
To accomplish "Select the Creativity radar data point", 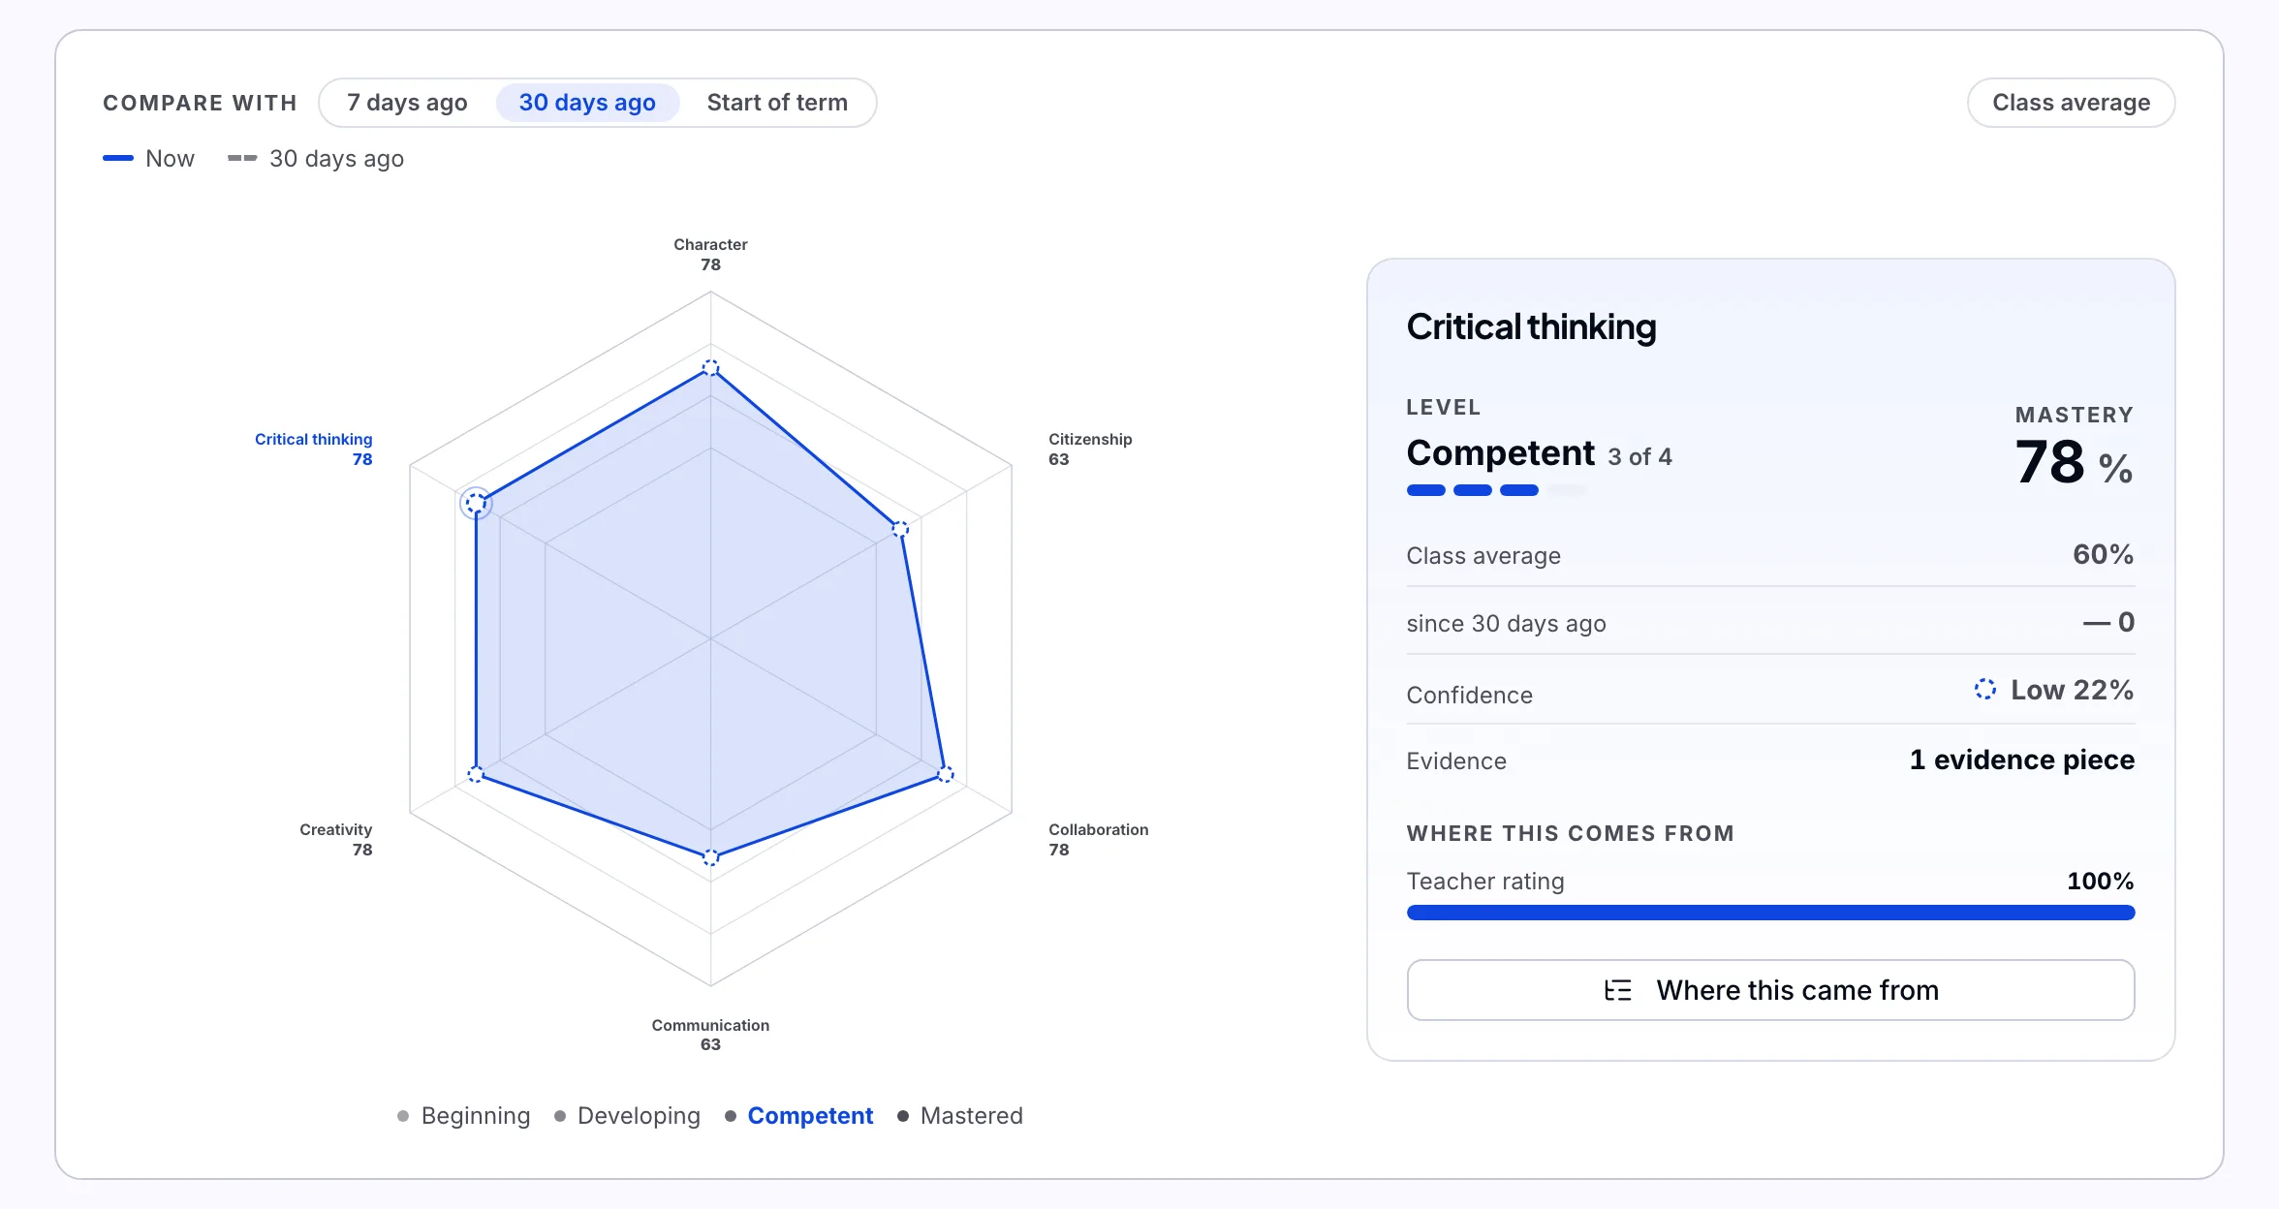I will (476, 774).
